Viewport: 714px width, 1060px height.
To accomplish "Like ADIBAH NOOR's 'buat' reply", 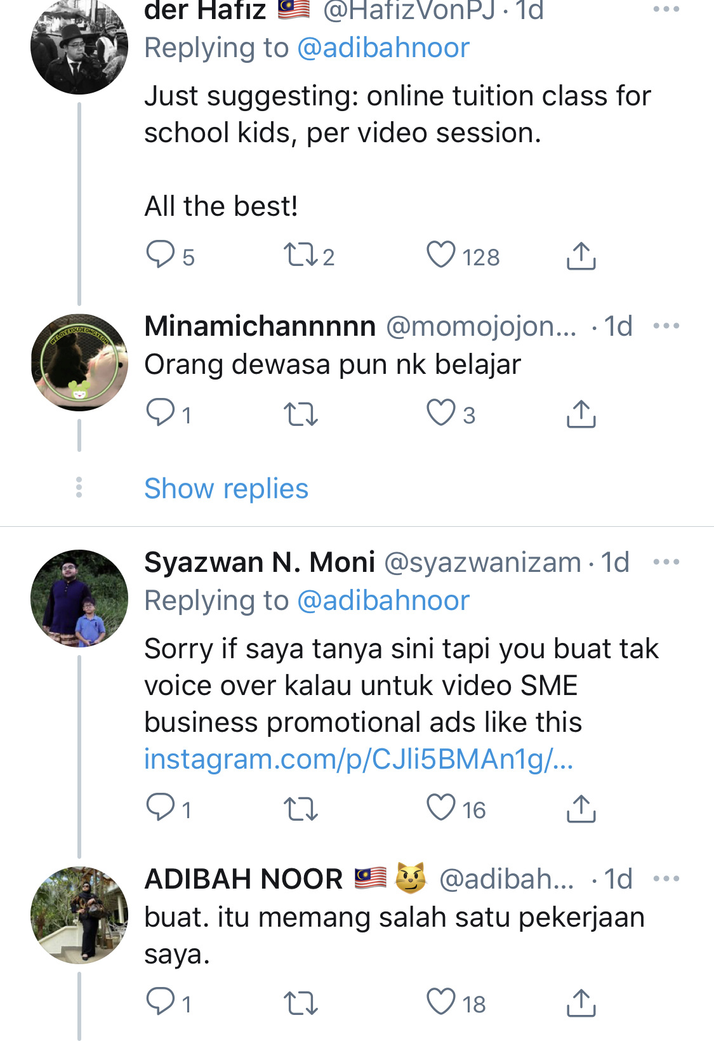I will 441,1002.
